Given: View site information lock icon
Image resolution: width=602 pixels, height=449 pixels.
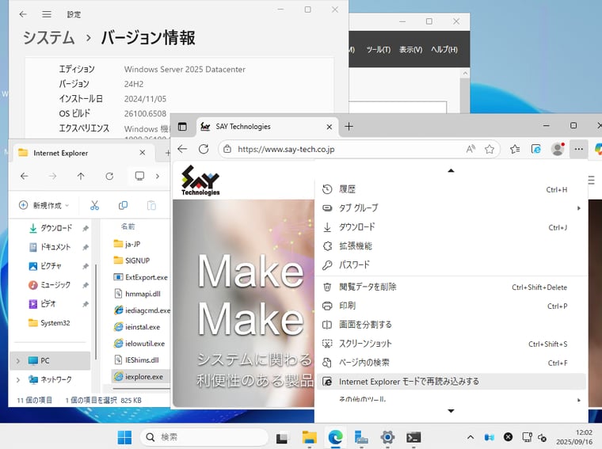Looking at the screenshot, I should [x=227, y=149].
